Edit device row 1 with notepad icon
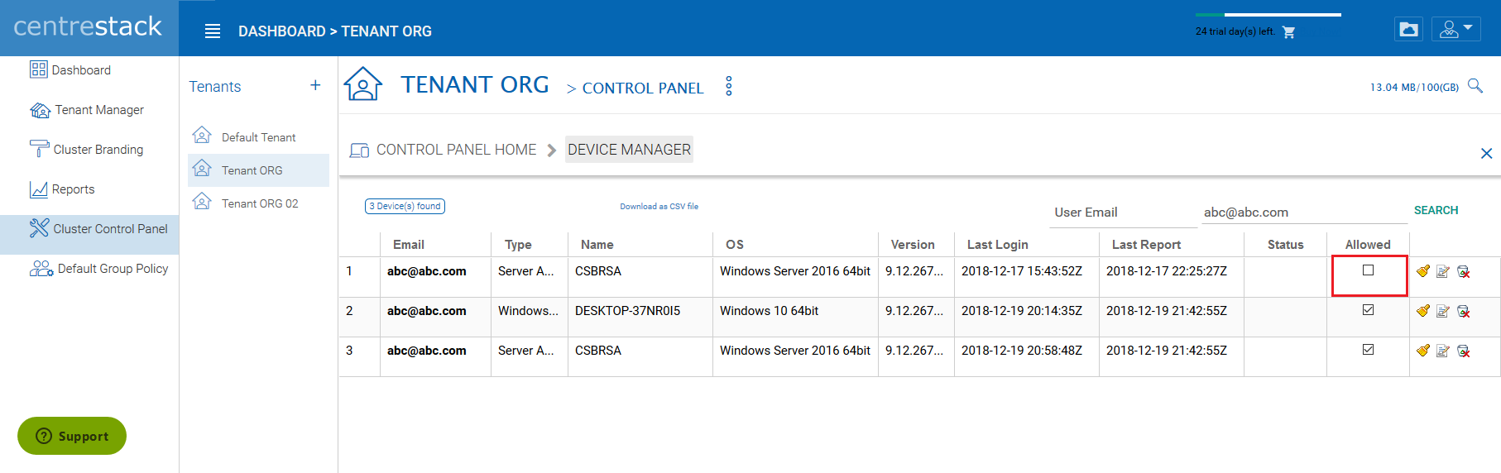Image resolution: width=1501 pixels, height=473 pixels. 1443,271
